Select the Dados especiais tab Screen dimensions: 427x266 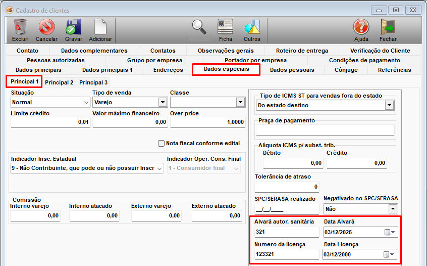[x=226, y=69]
